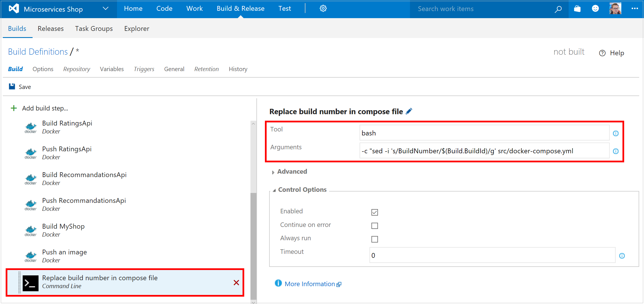Navigate back via Build Definitions breadcrumb
This screenshot has height=304, width=644.
pos(37,52)
